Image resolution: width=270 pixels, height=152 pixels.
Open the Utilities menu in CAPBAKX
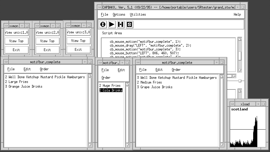pos(138,14)
